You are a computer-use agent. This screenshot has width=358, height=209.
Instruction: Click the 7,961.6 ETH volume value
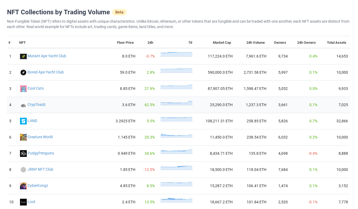point(256,56)
